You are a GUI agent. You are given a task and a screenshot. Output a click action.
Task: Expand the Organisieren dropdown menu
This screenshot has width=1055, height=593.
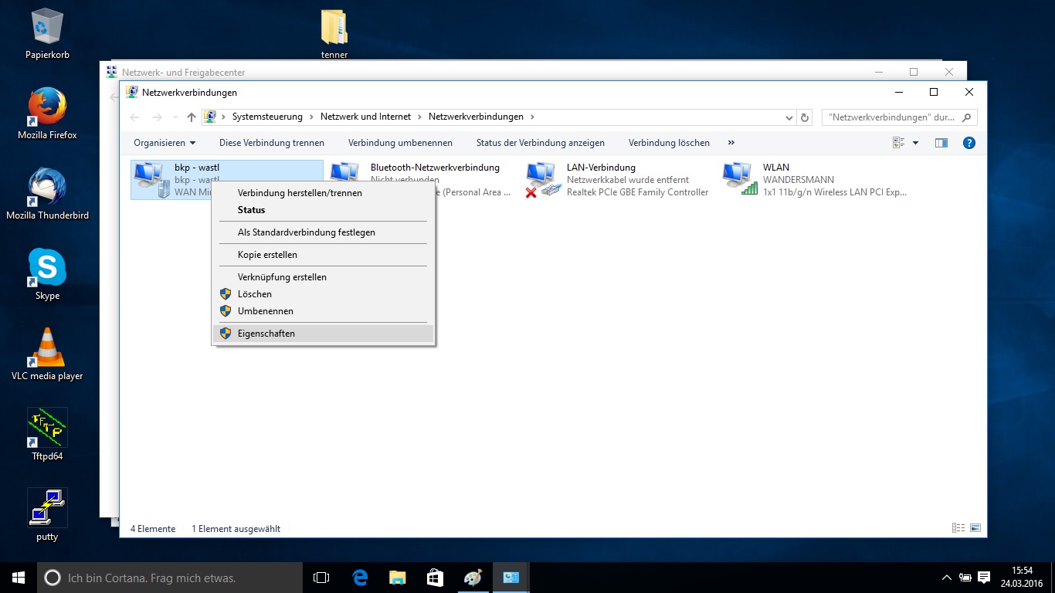coord(165,143)
